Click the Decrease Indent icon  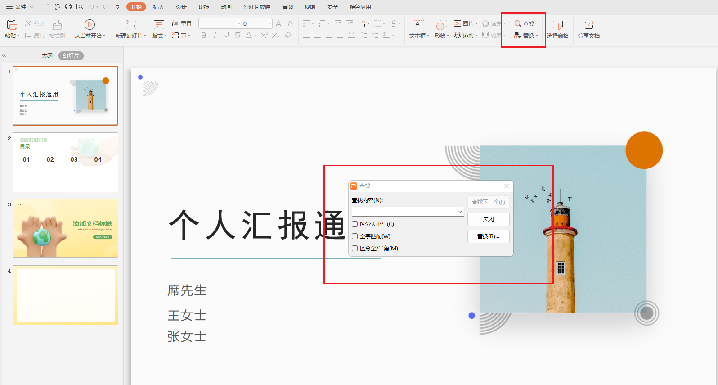[338, 23]
